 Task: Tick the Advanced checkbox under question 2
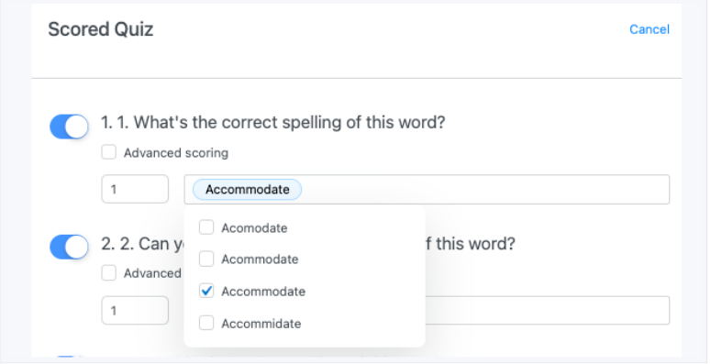pos(109,273)
